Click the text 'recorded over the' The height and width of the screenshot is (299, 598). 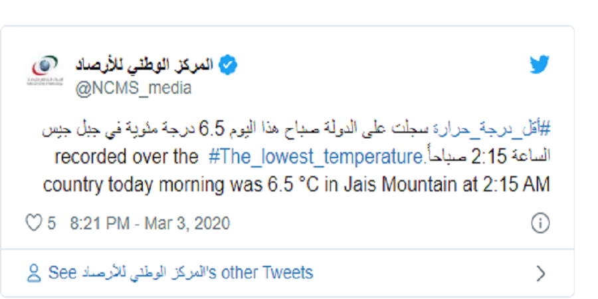coord(126,157)
